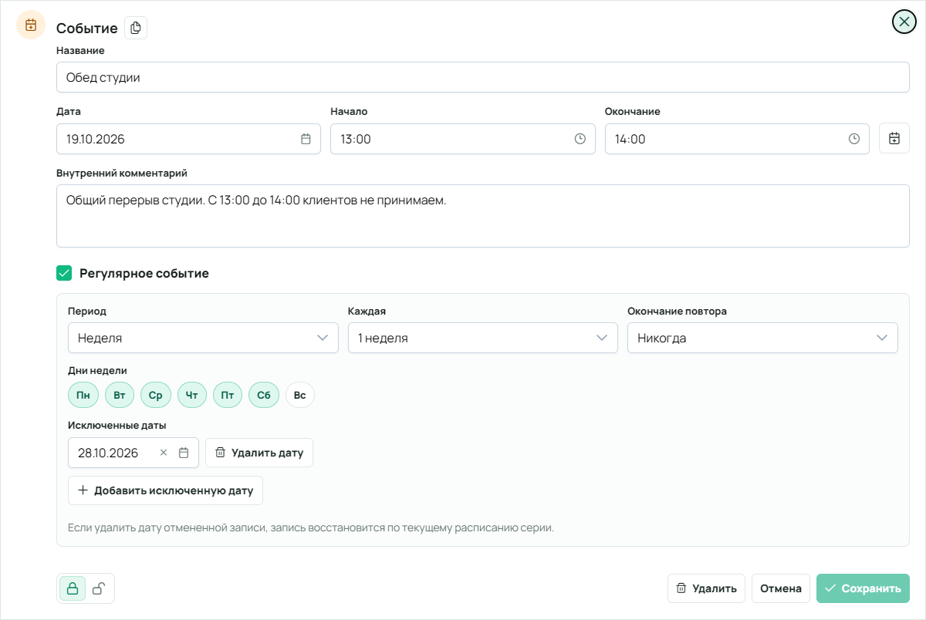Image resolution: width=926 pixels, height=620 pixels.
Task: Click Добавить исключенную дату button
Action: point(166,490)
